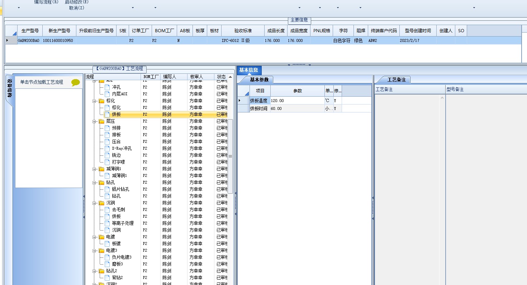Click the page icon beside 背钻2
The image size is (527, 285).
pos(107,277)
